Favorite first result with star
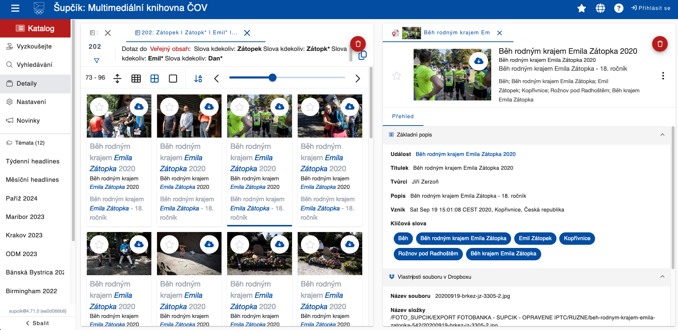 pyautogui.click(x=99, y=107)
